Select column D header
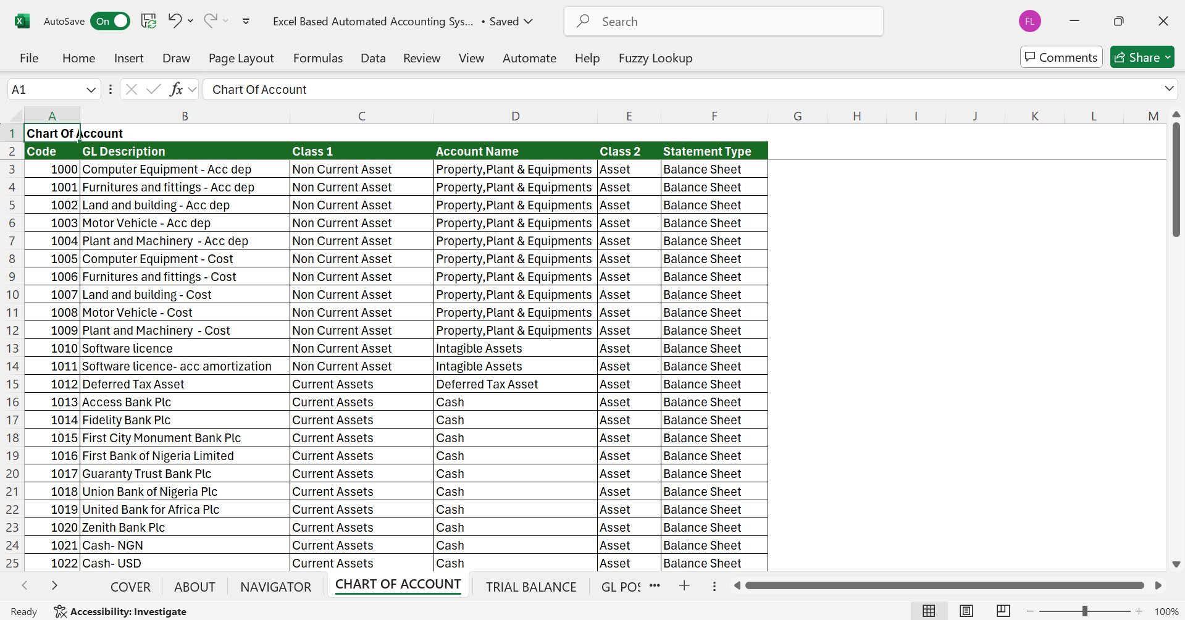The image size is (1185, 620). tap(516, 115)
